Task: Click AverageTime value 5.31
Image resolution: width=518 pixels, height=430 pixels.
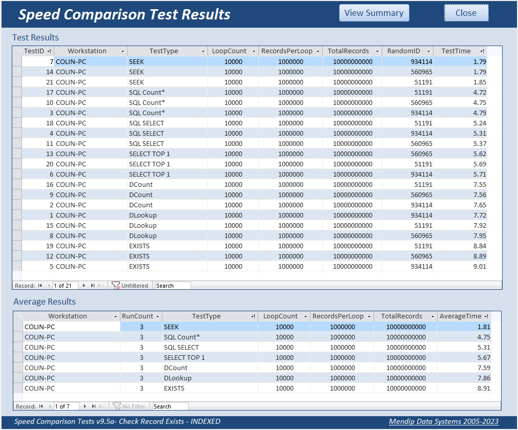Action: [x=464, y=347]
